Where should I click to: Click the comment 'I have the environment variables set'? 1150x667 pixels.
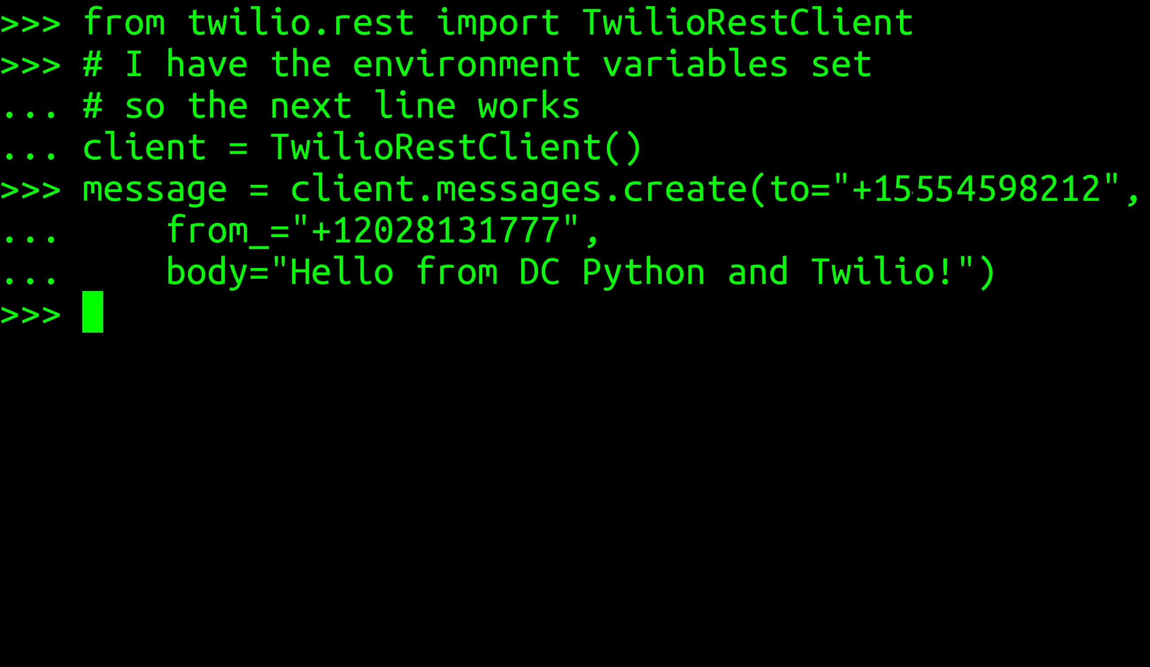click(x=498, y=64)
